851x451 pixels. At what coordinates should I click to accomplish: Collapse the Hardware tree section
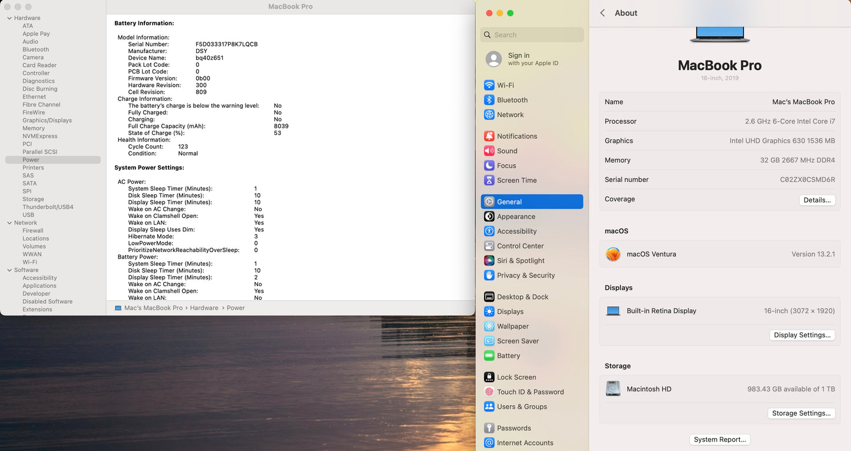9,18
